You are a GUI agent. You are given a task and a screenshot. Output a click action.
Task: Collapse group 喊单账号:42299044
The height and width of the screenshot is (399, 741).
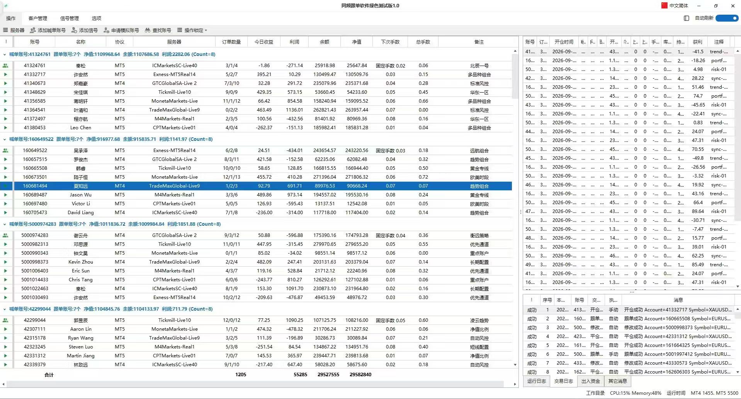(x=5, y=309)
